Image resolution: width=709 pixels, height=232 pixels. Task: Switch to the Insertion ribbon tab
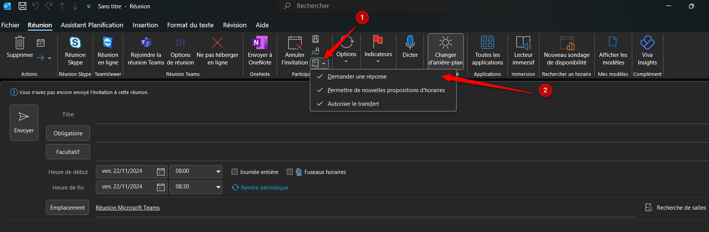[x=145, y=25]
